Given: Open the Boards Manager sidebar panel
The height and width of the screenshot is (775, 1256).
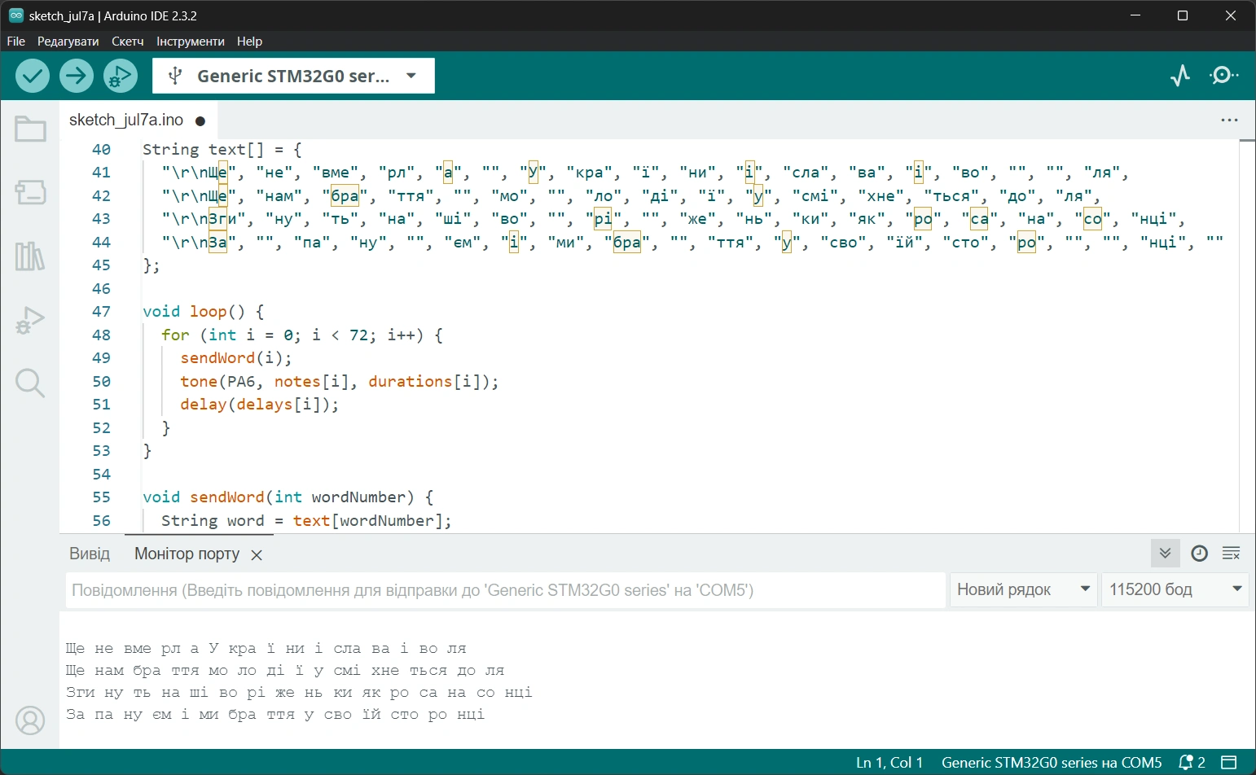Looking at the screenshot, I should click(x=30, y=192).
